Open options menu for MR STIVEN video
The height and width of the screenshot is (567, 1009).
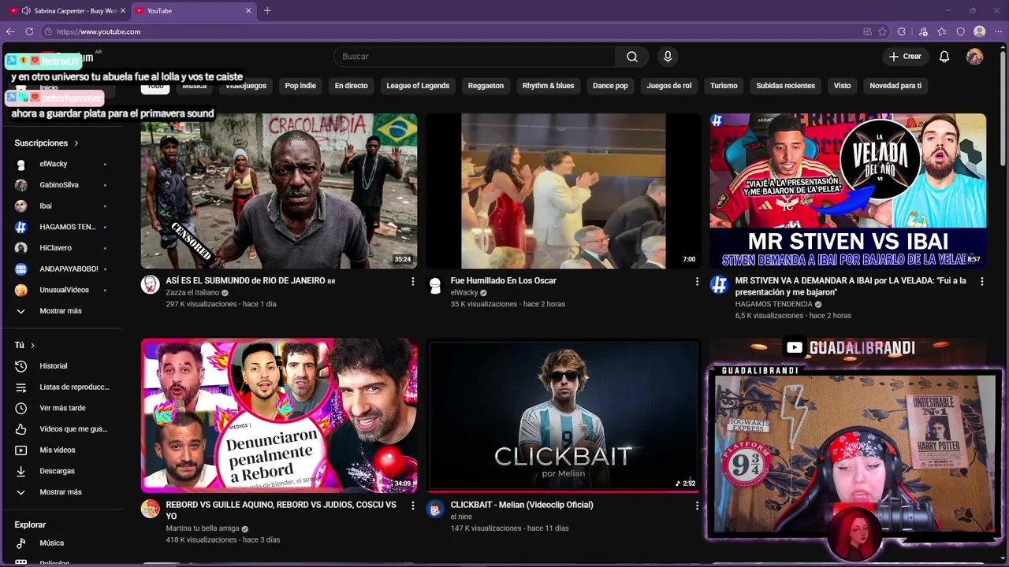pyautogui.click(x=982, y=281)
